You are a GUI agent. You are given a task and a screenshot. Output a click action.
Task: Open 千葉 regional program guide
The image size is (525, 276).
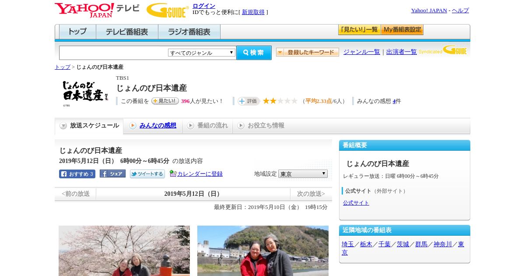(385, 244)
